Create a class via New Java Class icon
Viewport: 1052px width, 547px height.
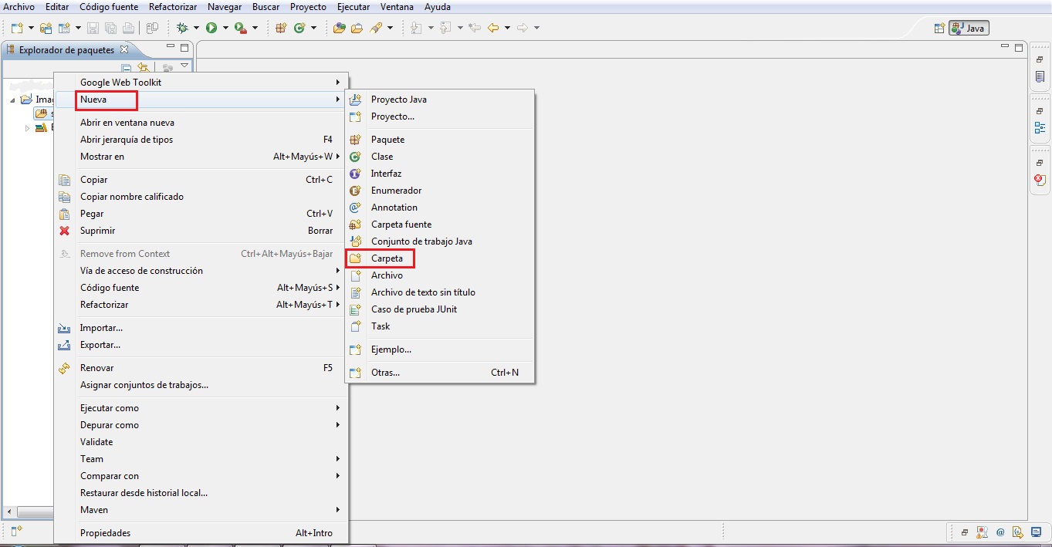[x=299, y=29]
